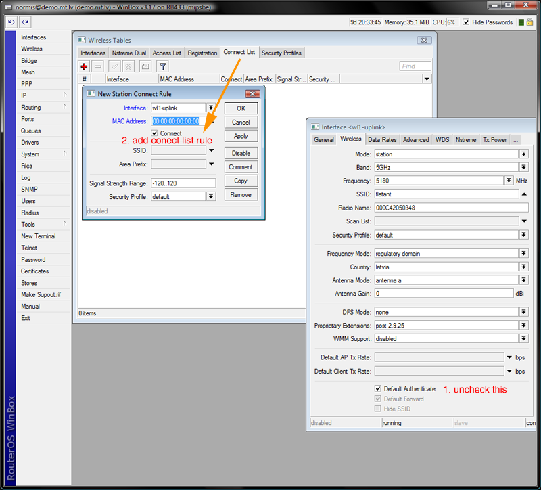This screenshot has height=490, width=541.
Task: Click the minus remove icon in Wireless Tables
Action: 98,66
